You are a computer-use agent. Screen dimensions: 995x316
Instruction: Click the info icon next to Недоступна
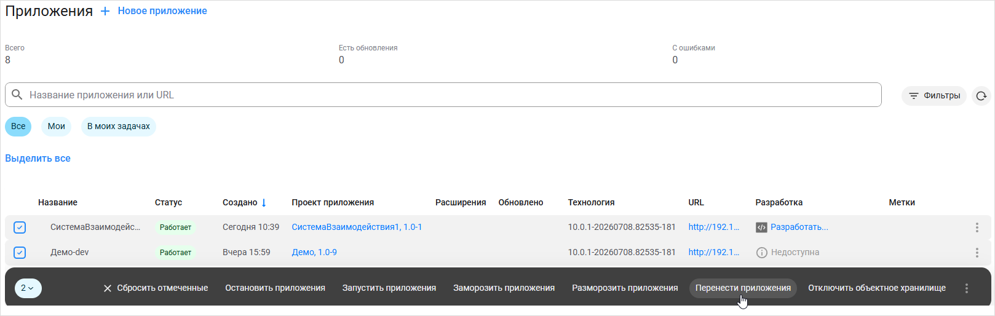[761, 253]
